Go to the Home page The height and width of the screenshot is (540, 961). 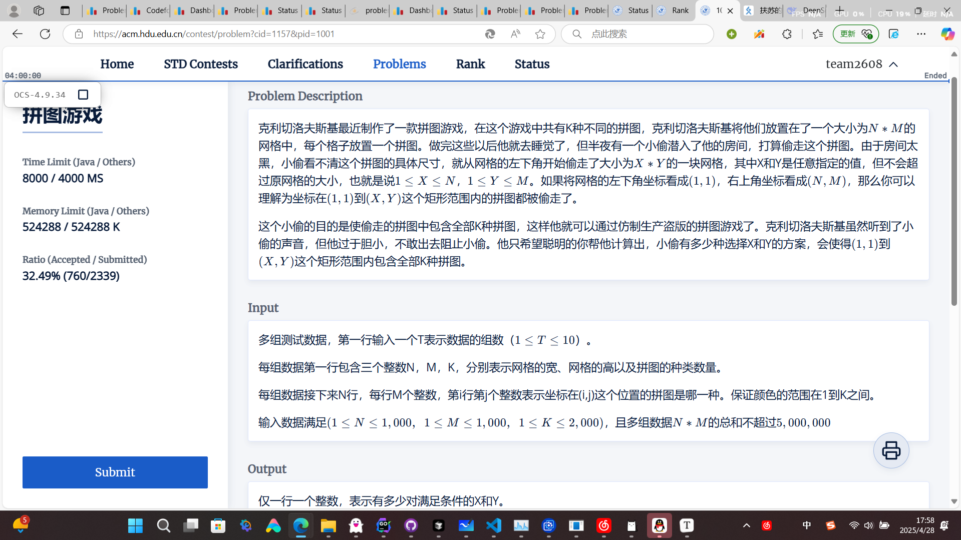[117, 64]
